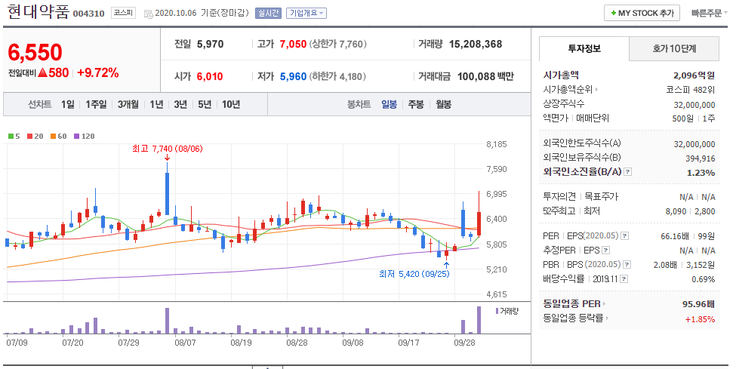The width and height of the screenshot is (736, 369).
Task: Select the 10년 line chart period
Action: click(x=231, y=104)
